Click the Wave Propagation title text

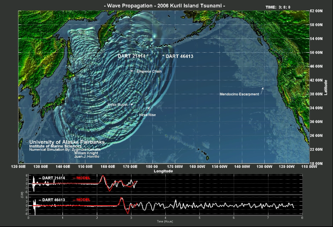pos(164,6)
